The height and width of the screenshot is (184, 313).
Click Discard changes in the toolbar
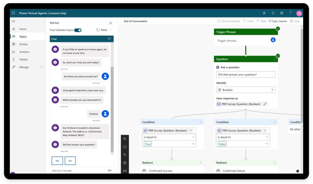point(229,21)
